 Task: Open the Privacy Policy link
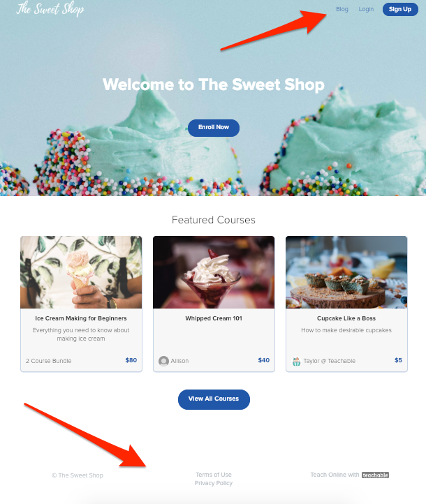214,483
